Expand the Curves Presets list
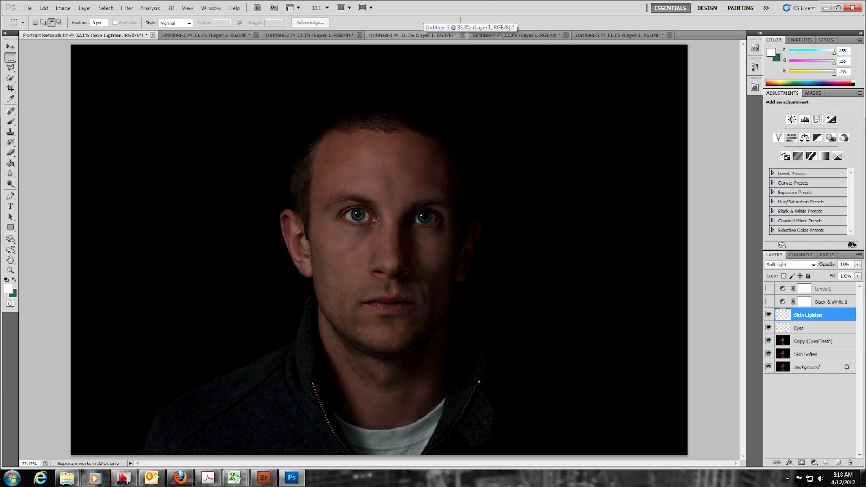 pyautogui.click(x=773, y=182)
